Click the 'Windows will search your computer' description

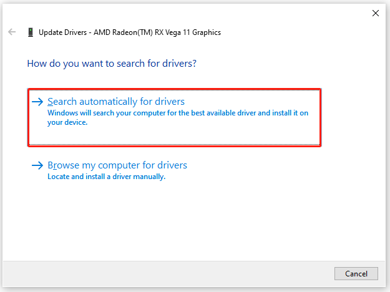click(x=178, y=118)
